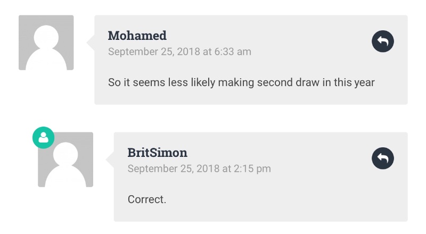Image resolution: width=426 pixels, height=234 pixels.
Task: Click the words "this year" ending Mohamed's comment
Action: [x=354, y=82]
